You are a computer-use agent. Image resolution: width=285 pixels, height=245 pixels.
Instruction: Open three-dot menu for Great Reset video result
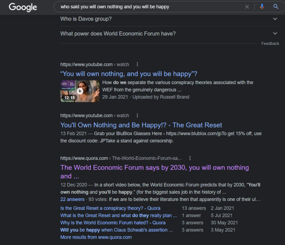137,115
